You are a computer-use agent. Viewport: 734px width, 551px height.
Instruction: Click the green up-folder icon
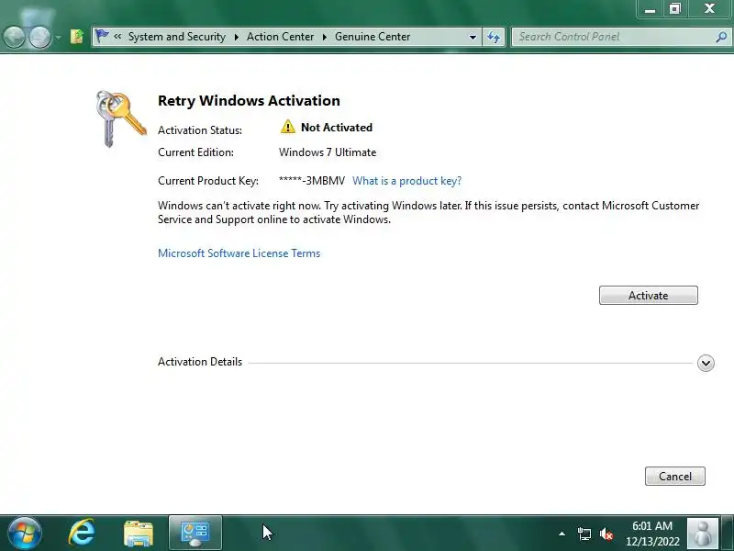pyautogui.click(x=77, y=37)
